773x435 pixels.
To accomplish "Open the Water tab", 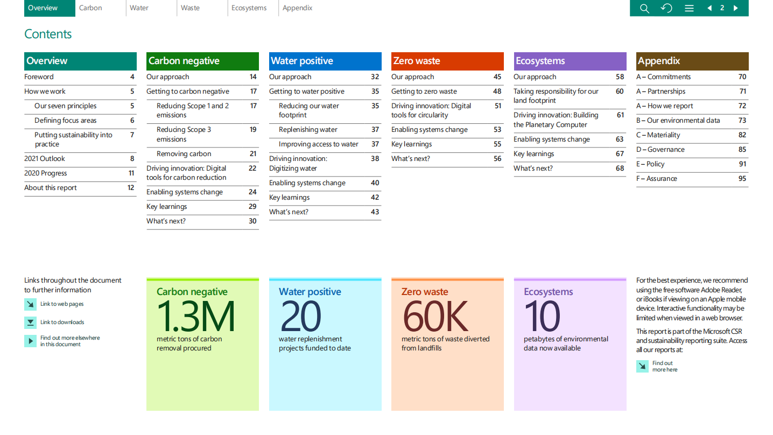I will (x=139, y=8).
